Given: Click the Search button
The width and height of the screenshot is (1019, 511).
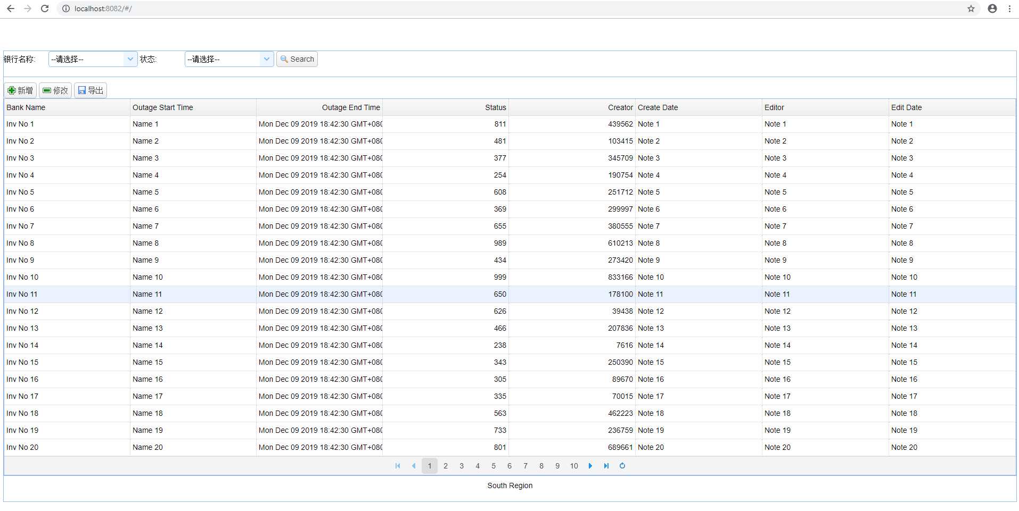Looking at the screenshot, I should click(297, 59).
